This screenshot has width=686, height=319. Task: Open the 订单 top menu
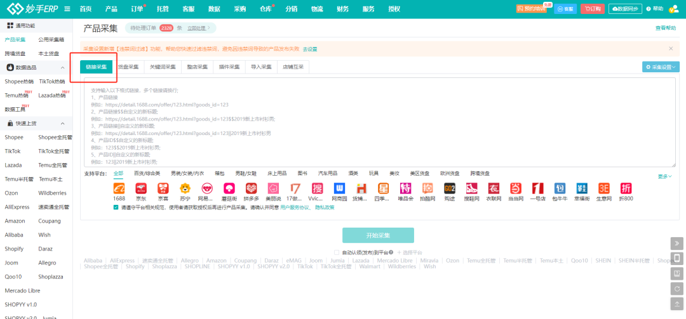tap(137, 9)
